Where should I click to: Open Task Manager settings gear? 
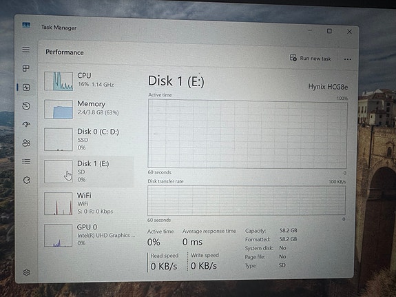coord(27,272)
